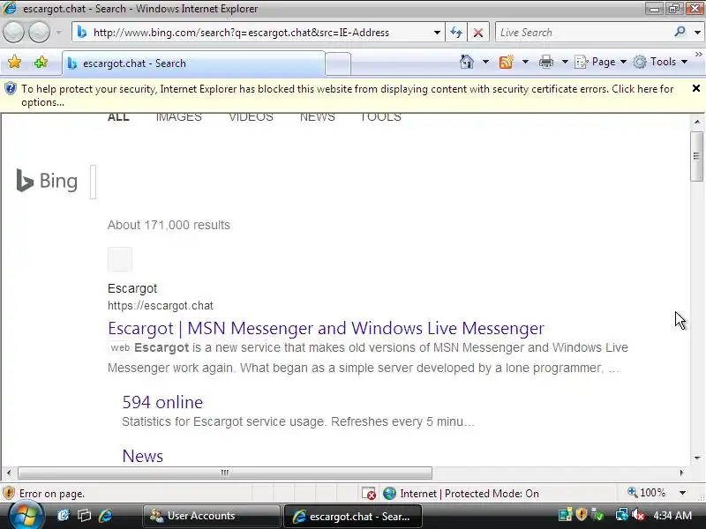
Task: Expand the address bar history dropdown
Action: (437, 33)
